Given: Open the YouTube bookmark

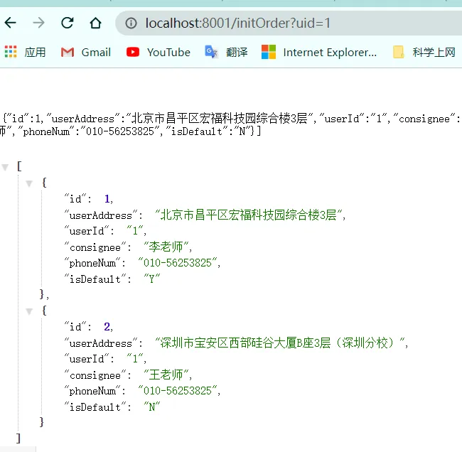Looking at the screenshot, I should 159,52.
